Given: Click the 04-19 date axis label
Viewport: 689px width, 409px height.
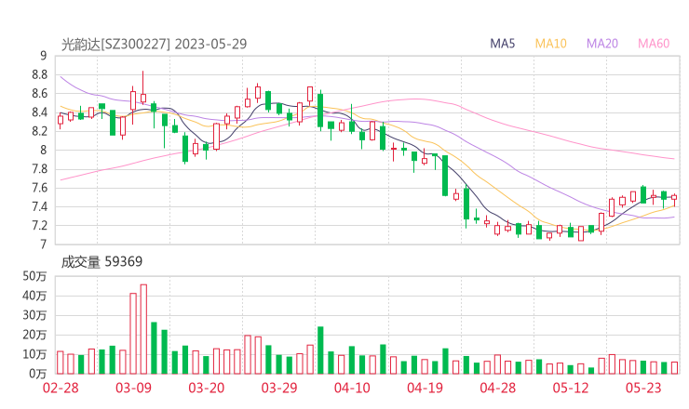Looking at the screenshot, I should [x=425, y=388].
